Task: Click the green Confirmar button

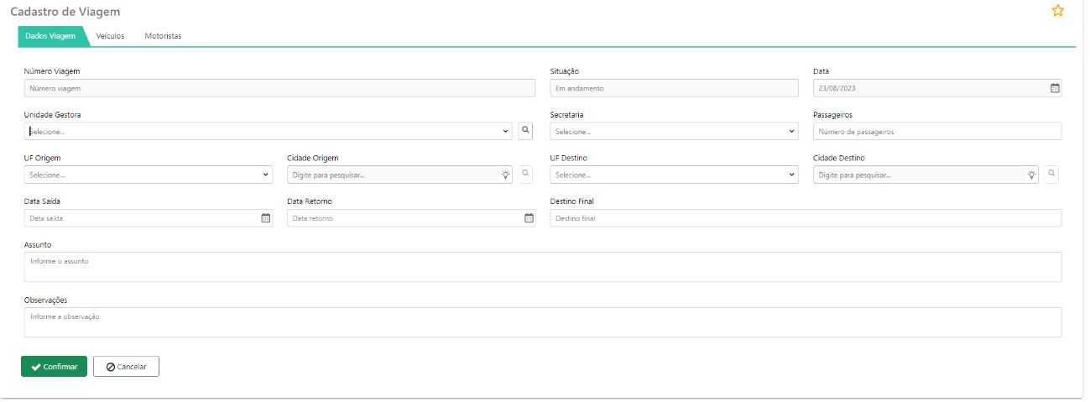Action: [54, 367]
